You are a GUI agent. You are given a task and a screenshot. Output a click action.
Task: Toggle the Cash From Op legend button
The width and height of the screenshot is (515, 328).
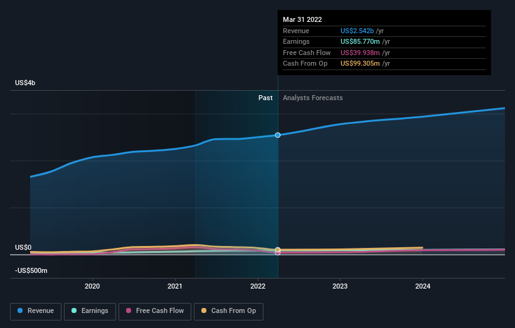[x=228, y=311]
